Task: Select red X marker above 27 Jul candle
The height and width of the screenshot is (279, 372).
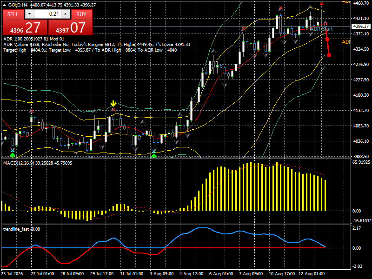Action: [31, 111]
